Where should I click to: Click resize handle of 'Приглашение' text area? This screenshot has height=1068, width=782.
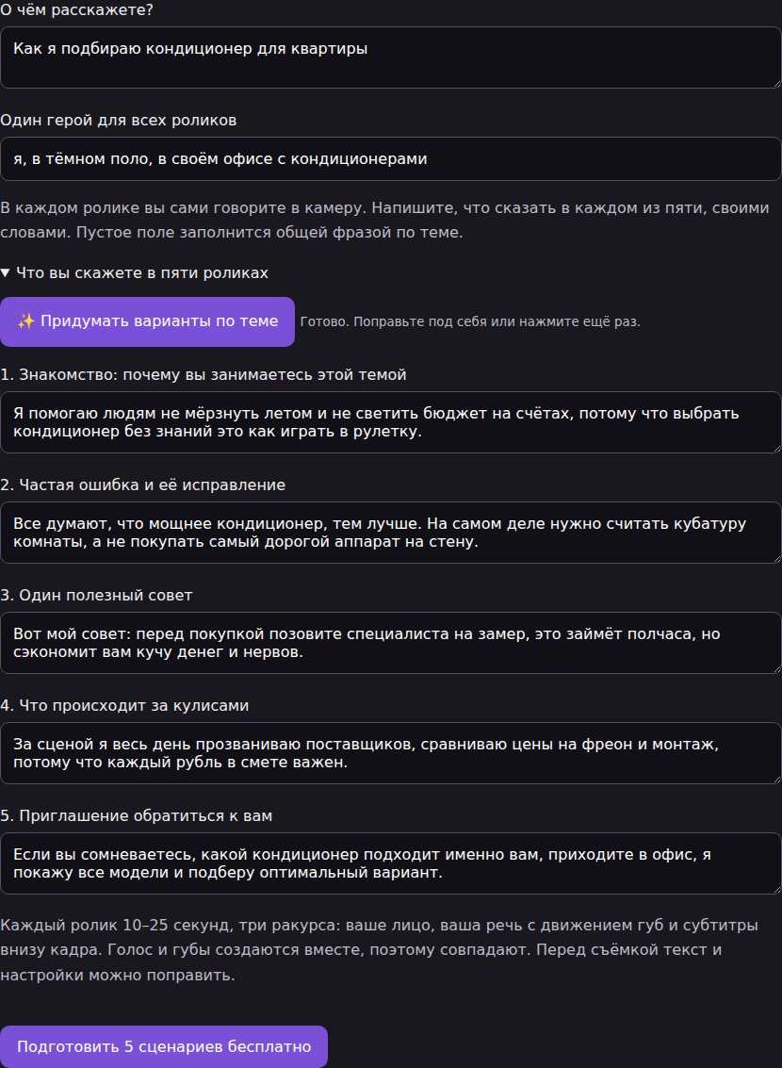tap(775, 890)
